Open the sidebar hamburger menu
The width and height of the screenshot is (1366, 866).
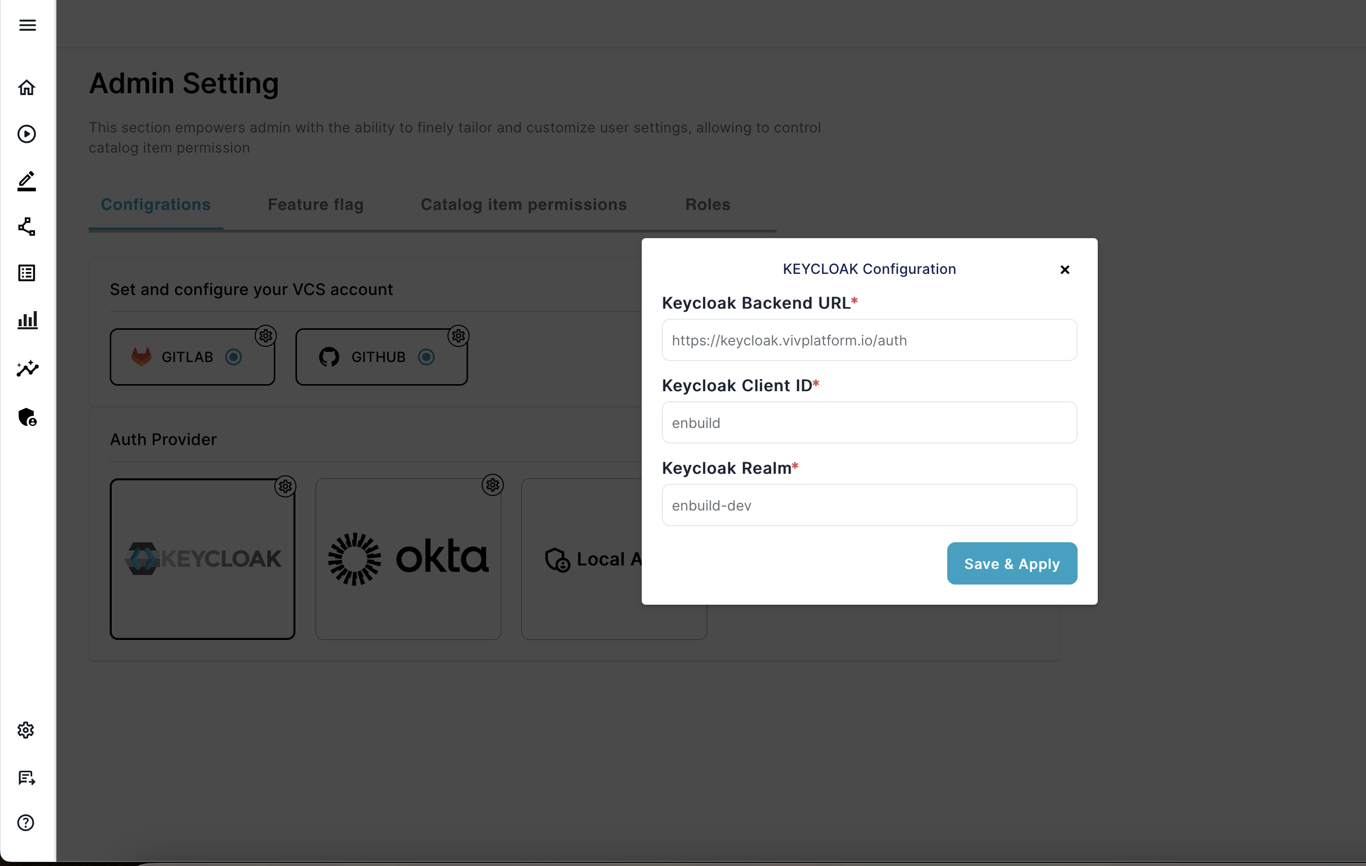click(27, 25)
